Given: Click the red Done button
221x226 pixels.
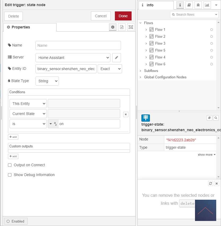Looking at the screenshot, I should [x=123, y=16].
